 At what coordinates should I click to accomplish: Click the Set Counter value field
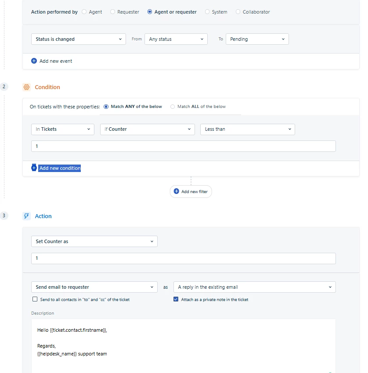184,258
